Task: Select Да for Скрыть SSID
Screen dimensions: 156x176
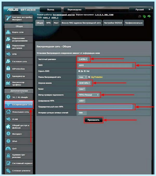Action: click(79, 71)
